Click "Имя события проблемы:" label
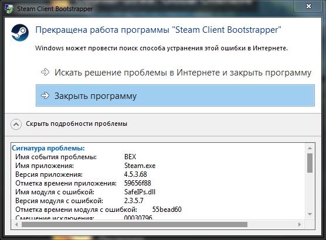The width and height of the screenshot is (326, 240). 56,157
